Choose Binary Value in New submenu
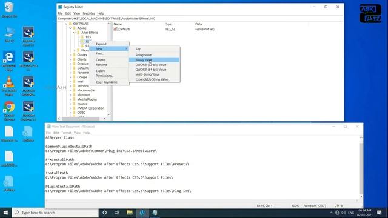 point(154,60)
